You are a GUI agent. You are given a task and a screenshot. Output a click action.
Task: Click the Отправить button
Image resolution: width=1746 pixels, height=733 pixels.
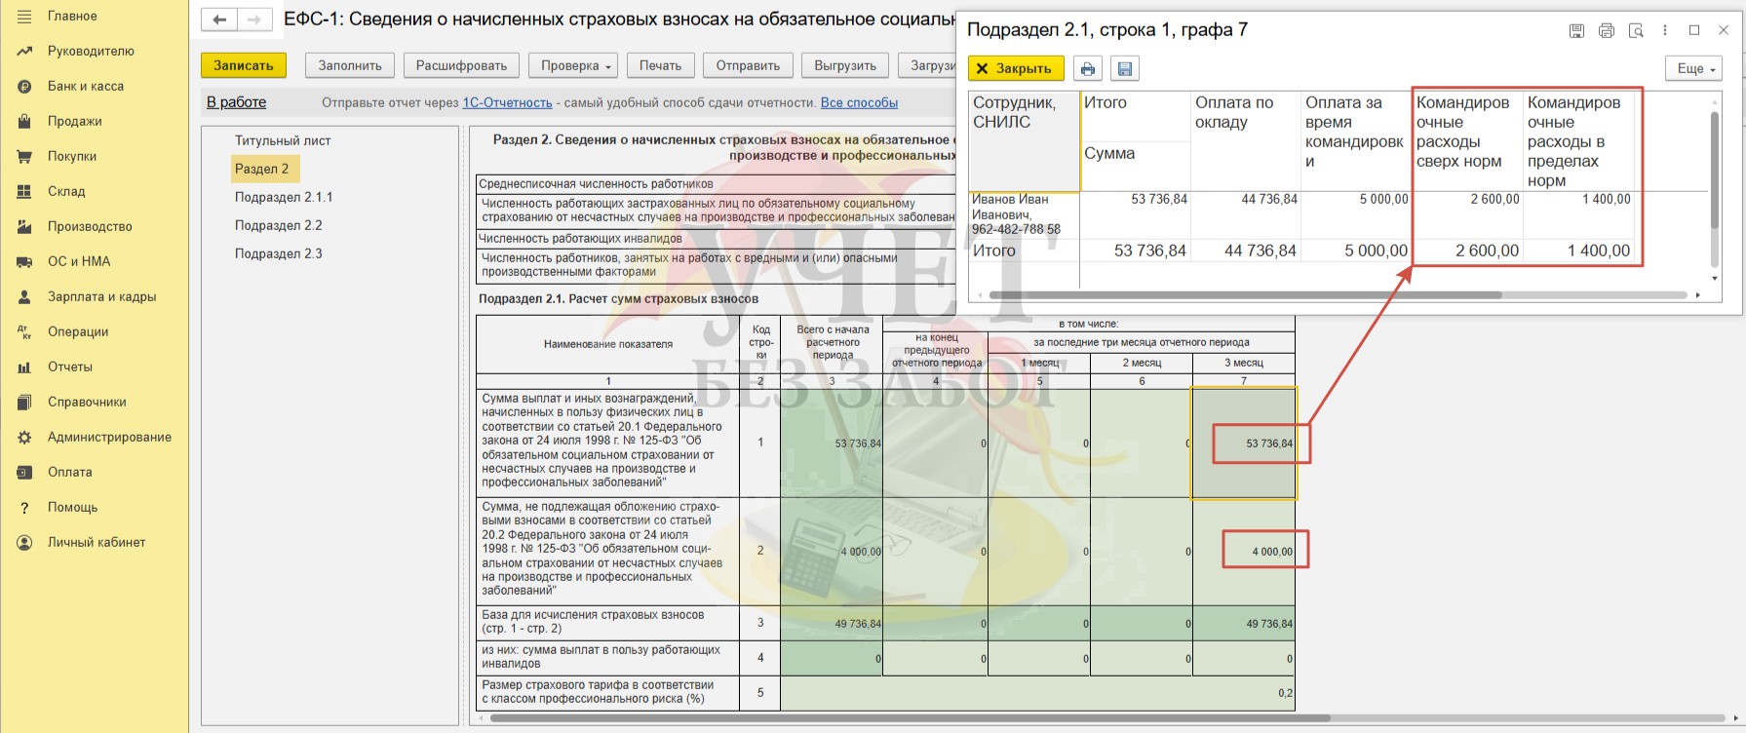748,65
